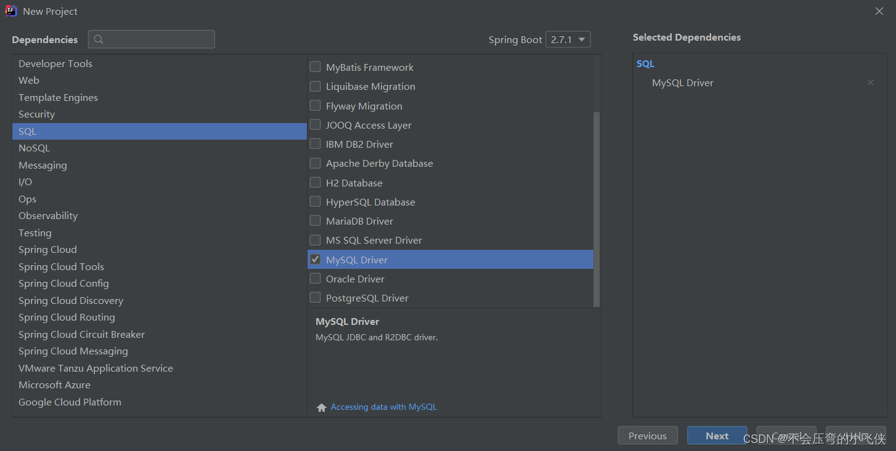
Task: Select the SQL category
Action: (x=159, y=131)
